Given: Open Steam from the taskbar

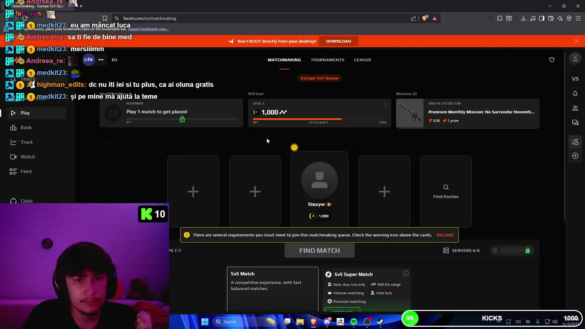Looking at the screenshot, I should tap(380, 322).
